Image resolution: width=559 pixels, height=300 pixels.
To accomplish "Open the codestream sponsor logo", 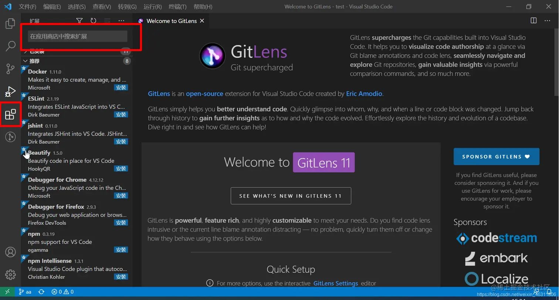I will click(496, 238).
